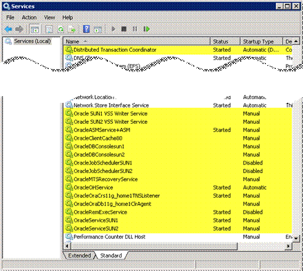Sort by the Status column header
The image size is (303, 271).
(225, 41)
